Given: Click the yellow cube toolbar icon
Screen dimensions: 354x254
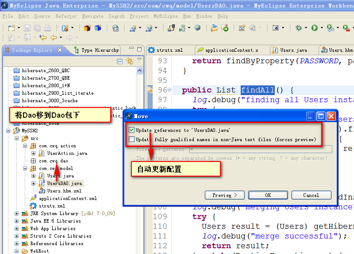Looking at the screenshot, I should [x=87, y=28].
